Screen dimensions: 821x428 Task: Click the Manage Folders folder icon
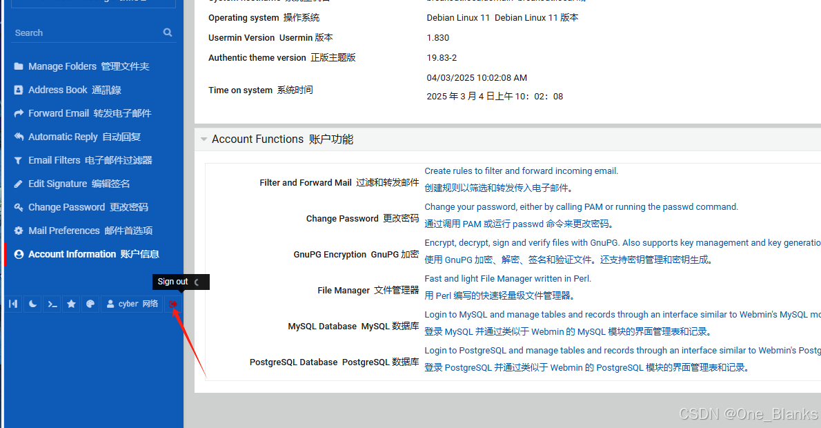[19, 66]
